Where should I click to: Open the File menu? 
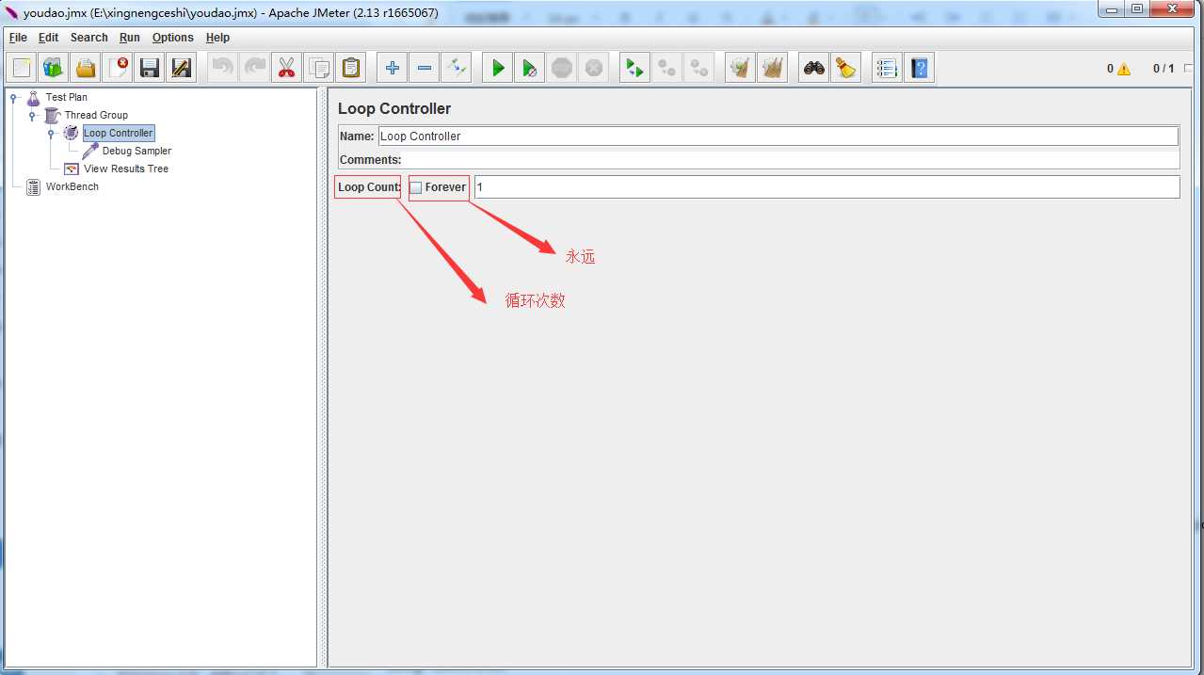pos(18,38)
